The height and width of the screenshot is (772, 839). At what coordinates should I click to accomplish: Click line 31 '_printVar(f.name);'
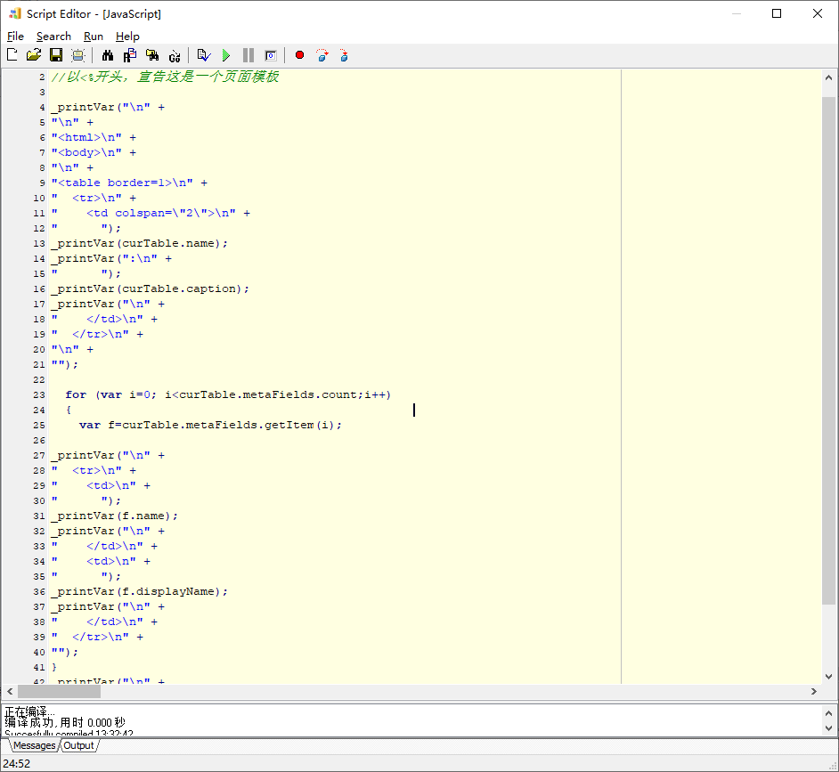click(x=115, y=516)
